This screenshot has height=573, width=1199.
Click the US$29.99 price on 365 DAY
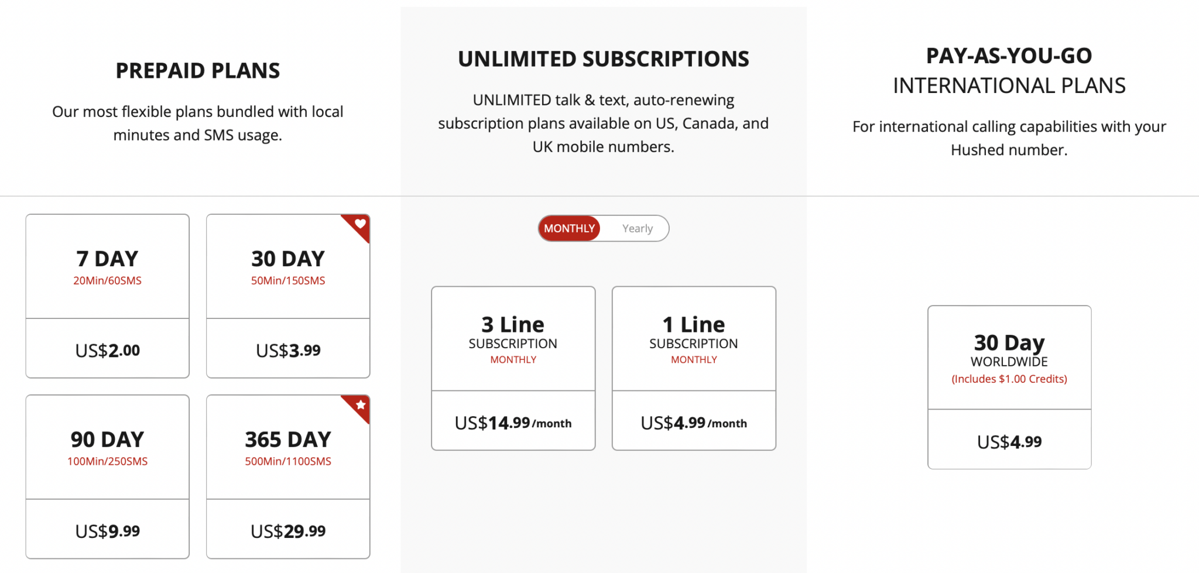pyautogui.click(x=288, y=531)
